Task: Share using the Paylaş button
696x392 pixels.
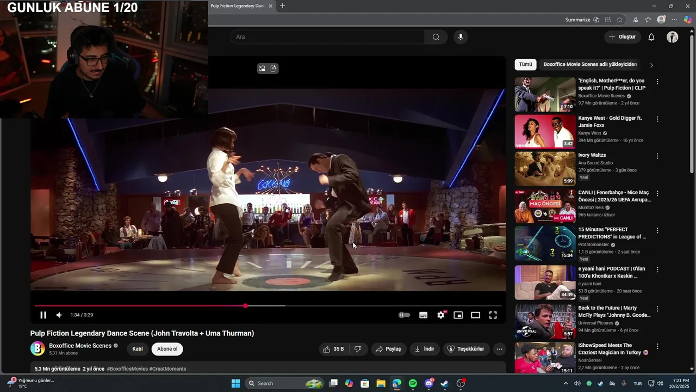Action: tap(389, 349)
